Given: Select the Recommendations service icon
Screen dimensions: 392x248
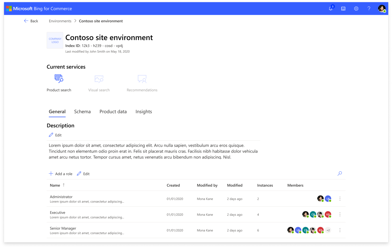Looking at the screenshot, I should 142,79.
